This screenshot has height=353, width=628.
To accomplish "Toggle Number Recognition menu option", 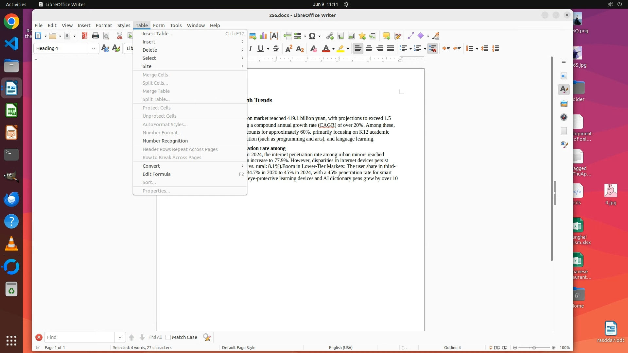I will point(165,141).
